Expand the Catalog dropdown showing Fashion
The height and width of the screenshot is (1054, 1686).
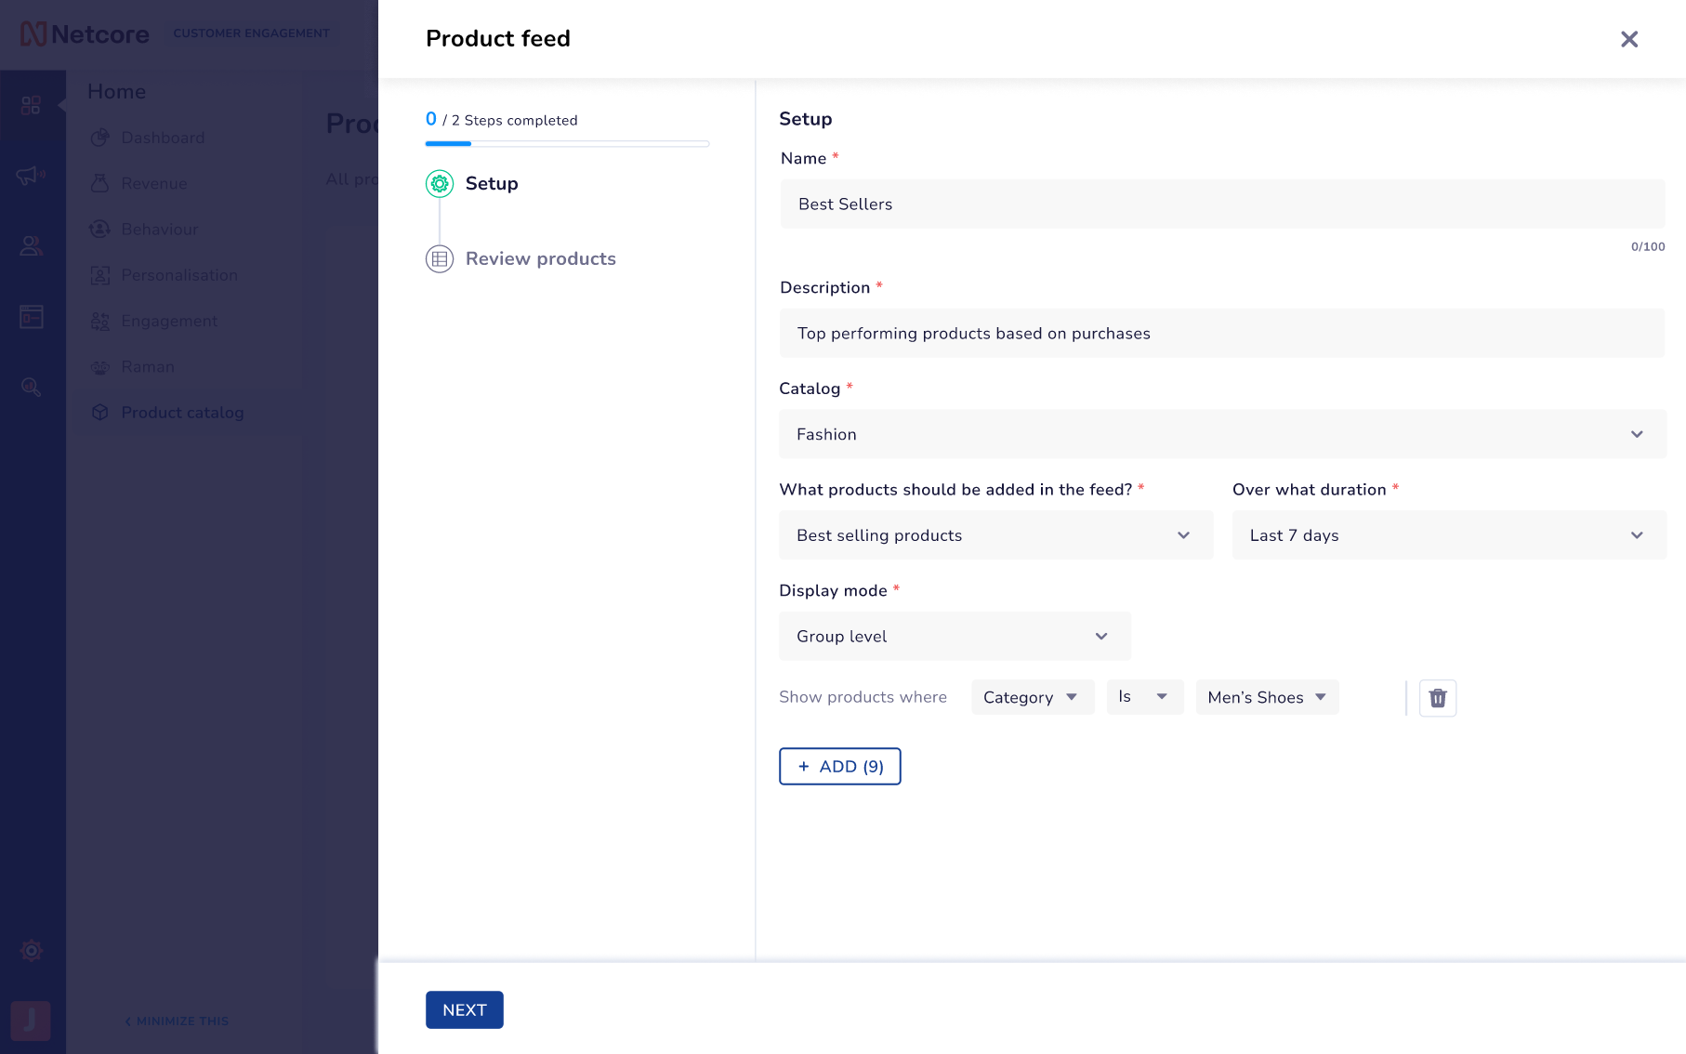tap(1222, 434)
